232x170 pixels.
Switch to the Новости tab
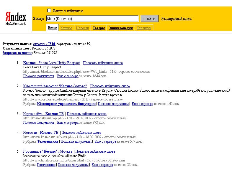click(82, 28)
